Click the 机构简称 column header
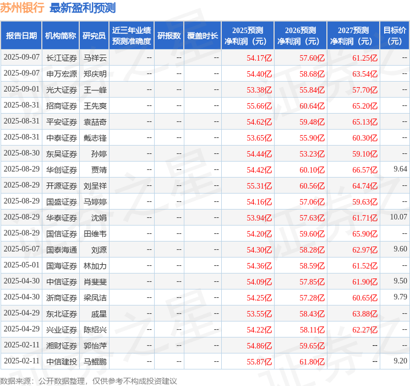410x386 pixels. coord(61,36)
